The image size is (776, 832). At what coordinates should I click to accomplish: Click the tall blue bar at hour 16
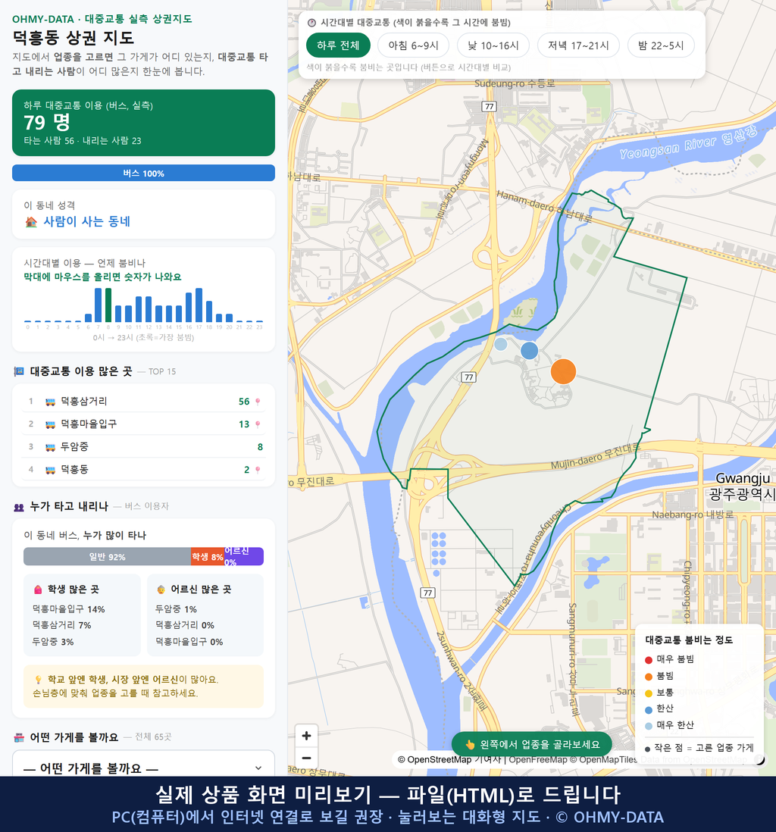pyautogui.click(x=189, y=307)
